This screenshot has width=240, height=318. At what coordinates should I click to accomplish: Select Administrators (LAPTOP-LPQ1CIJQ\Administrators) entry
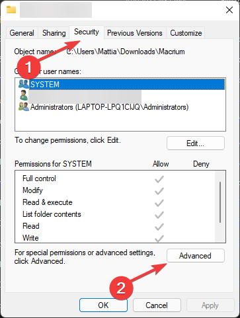[x=109, y=107]
